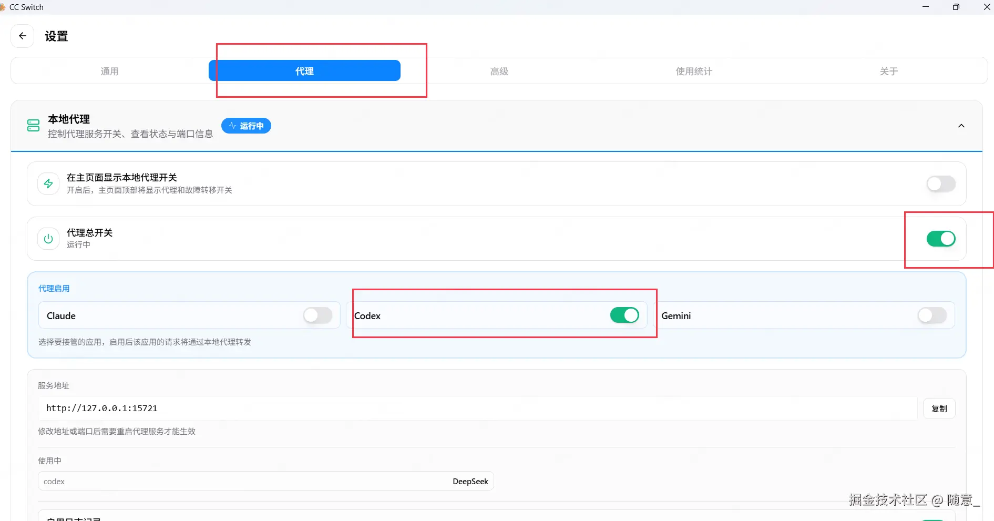This screenshot has width=994, height=521.
Task: Open the 高级 tab
Action: coord(499,71)
